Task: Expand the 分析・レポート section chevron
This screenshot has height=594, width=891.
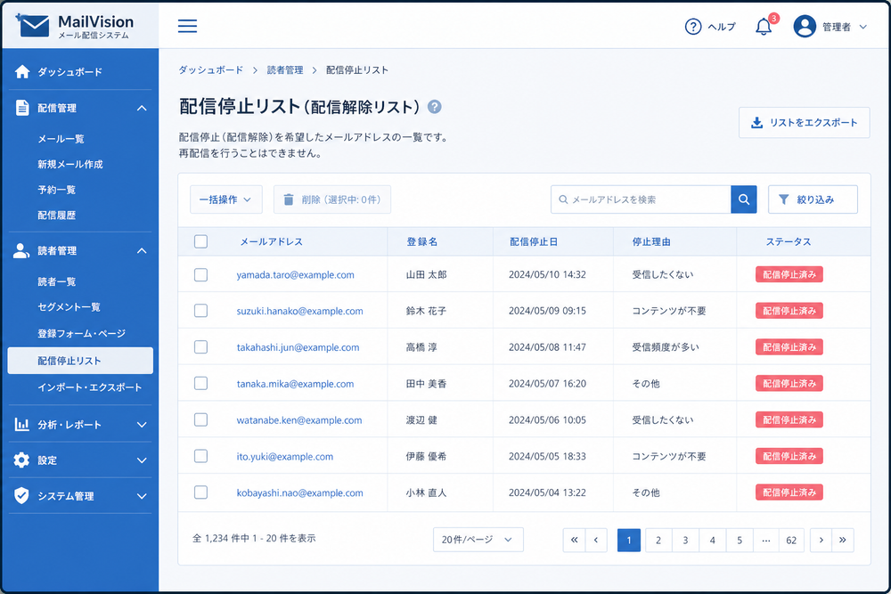Action: [142, 424]
